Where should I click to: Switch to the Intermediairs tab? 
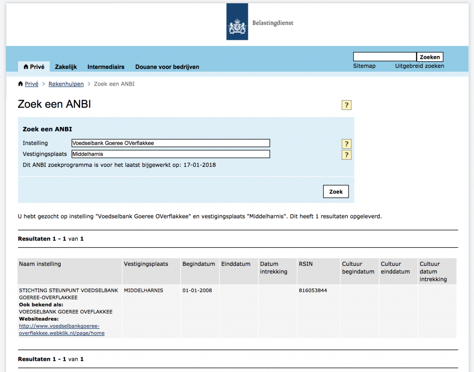point(106,67)
